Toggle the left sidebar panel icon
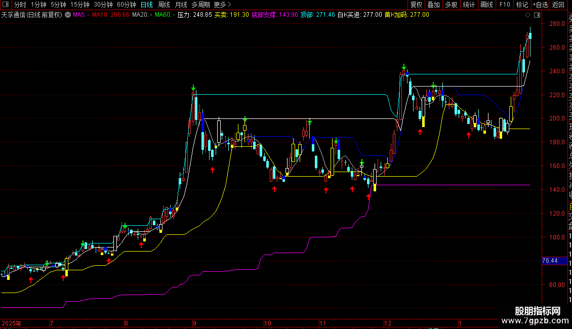This screenshot has width=572, height=329. tap(6, 5)
